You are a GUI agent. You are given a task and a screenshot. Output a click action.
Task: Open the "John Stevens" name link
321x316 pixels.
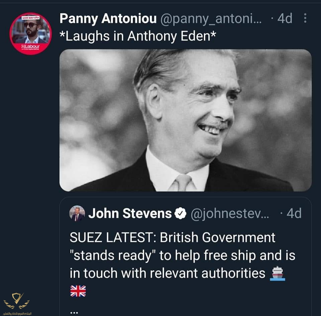[130, 214]
